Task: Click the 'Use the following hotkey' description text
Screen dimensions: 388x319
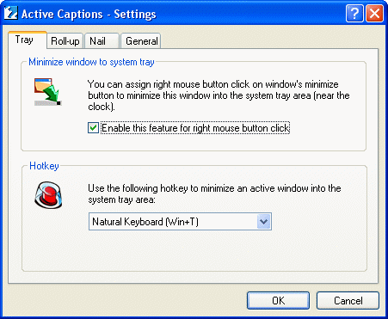Action: click(x=214, y=193)
